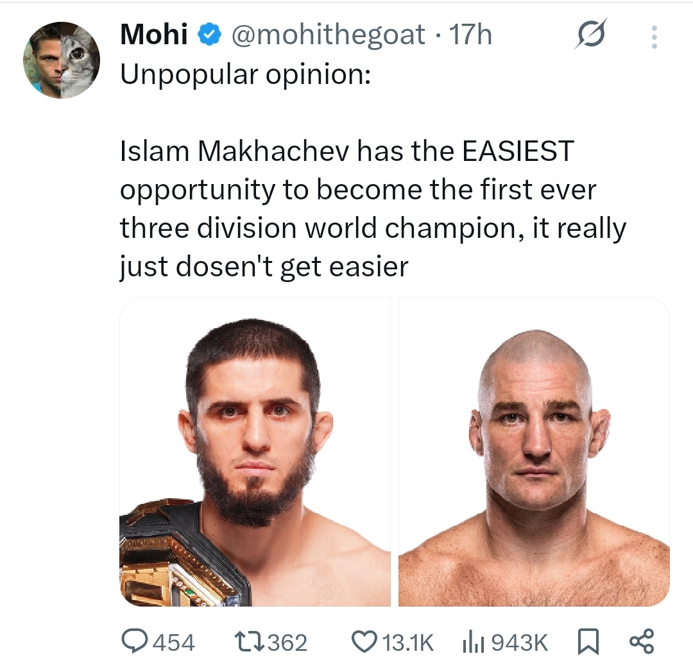
Task: Open Mohi's profile picture
Action: tap(62, 60)
